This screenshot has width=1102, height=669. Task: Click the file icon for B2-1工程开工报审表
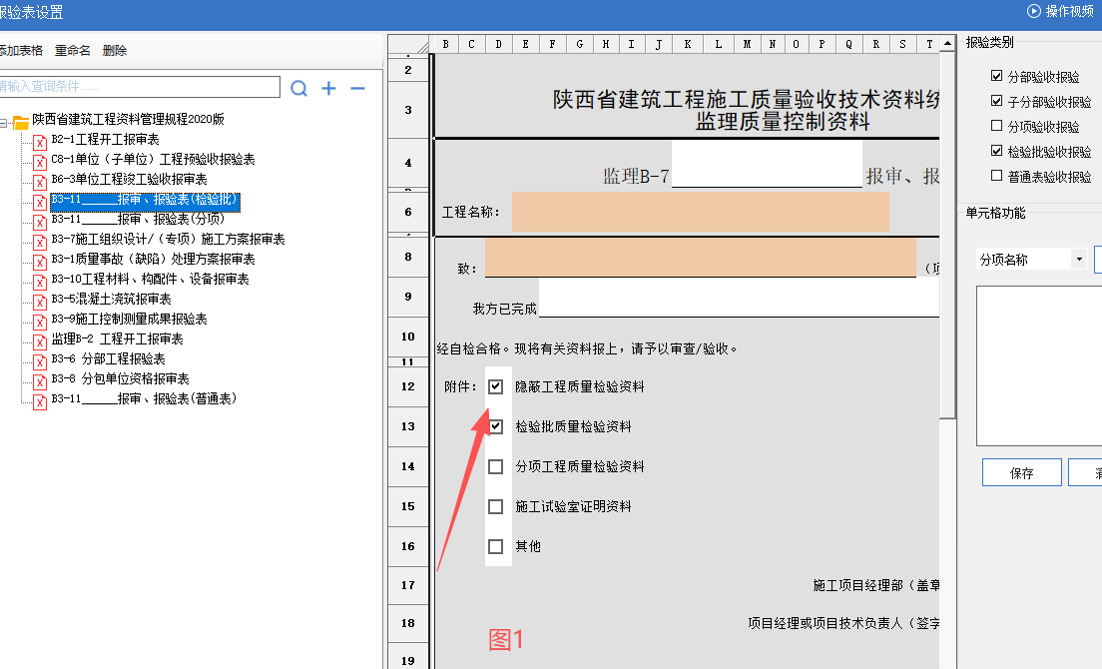click(x=41, y=141)
